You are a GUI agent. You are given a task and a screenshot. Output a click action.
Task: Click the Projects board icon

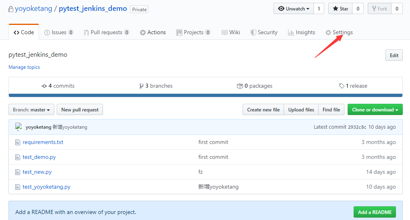179,33
